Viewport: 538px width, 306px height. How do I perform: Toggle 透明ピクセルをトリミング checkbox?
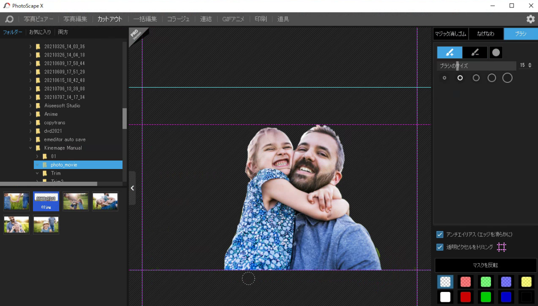click(440, 247)
